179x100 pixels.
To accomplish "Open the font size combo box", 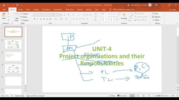I will (x=56, y=15).
